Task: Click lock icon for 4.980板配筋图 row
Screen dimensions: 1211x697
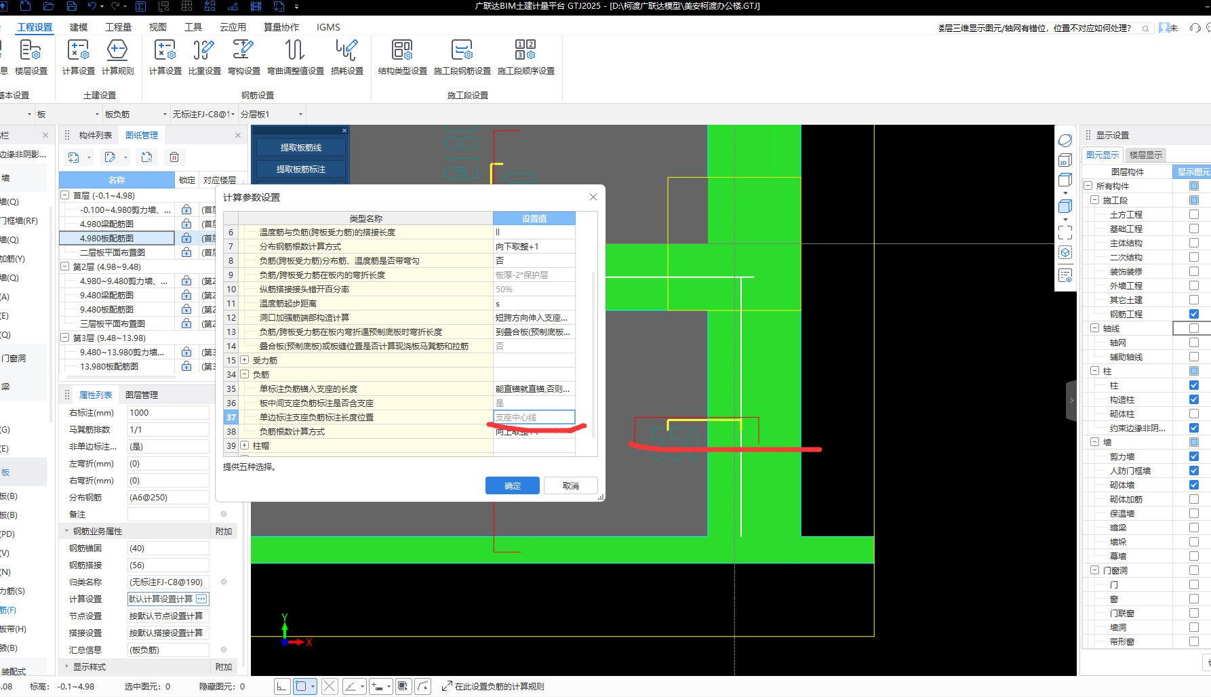Action: click(x=186, y=238)
